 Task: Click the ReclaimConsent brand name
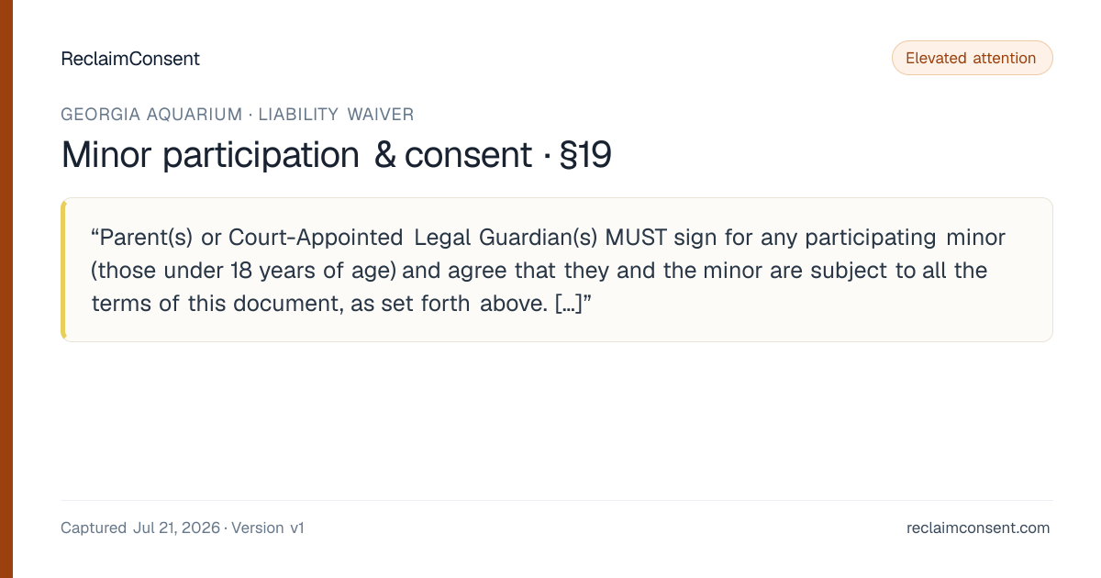[130, 59]
